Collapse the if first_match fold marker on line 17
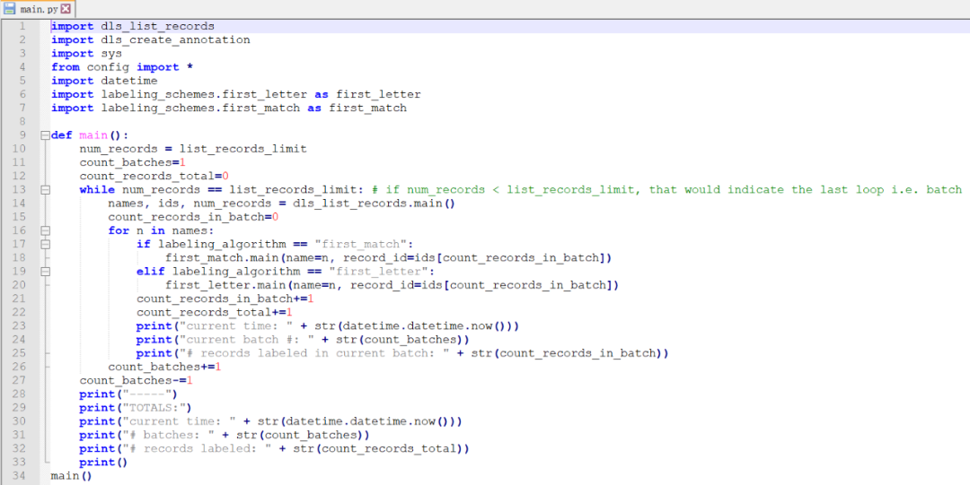Screen dimensions: 970x485 tap(45, 244)
